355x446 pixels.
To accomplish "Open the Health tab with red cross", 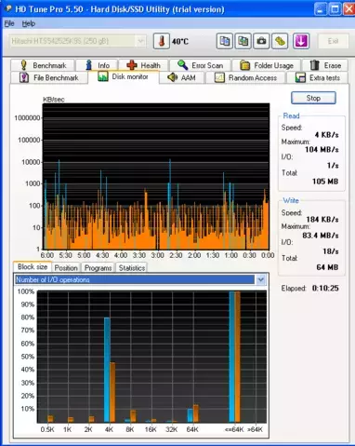I will [143, 65].
